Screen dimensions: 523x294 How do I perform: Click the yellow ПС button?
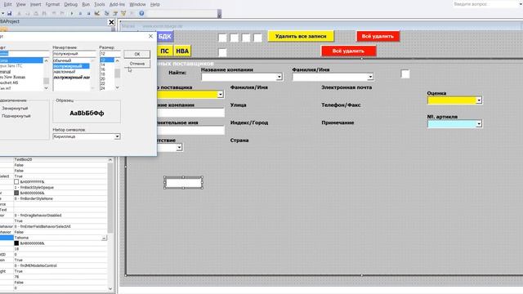pos(164,51)
